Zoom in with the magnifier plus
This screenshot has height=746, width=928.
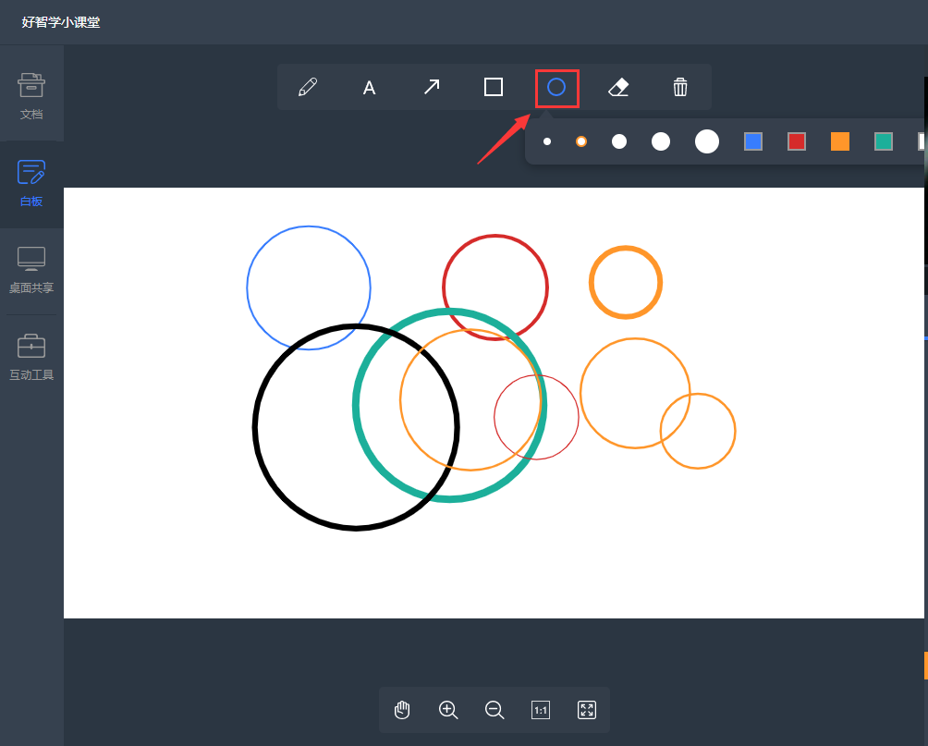[448, 710]
